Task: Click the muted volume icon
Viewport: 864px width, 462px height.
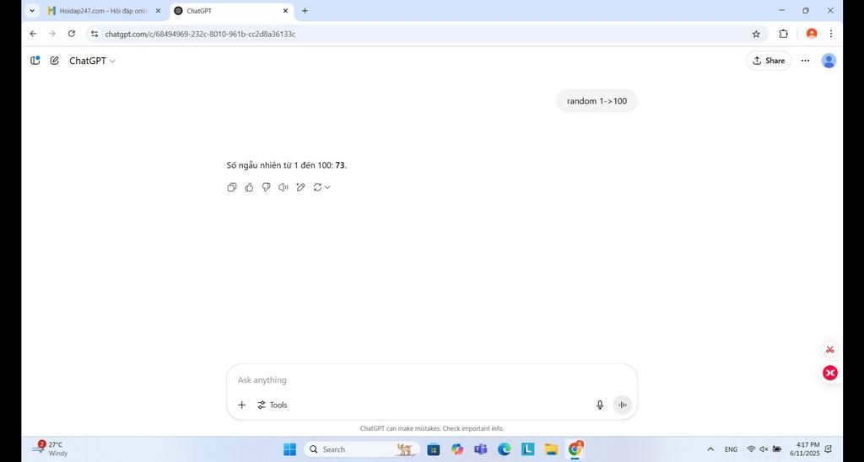Action: 764,449
